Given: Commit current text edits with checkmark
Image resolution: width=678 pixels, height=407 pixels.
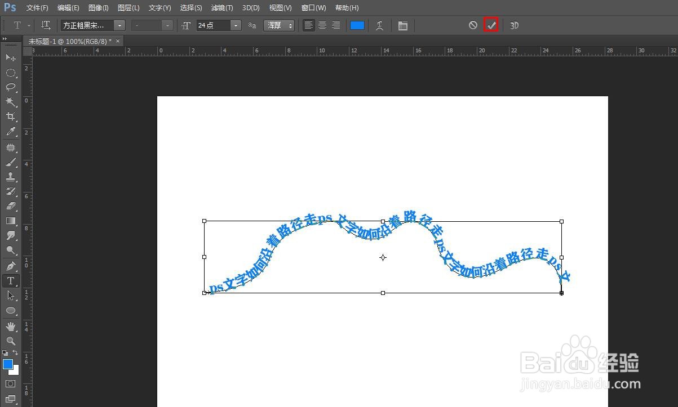Looking at the screenshot, I should click(491, 25).
